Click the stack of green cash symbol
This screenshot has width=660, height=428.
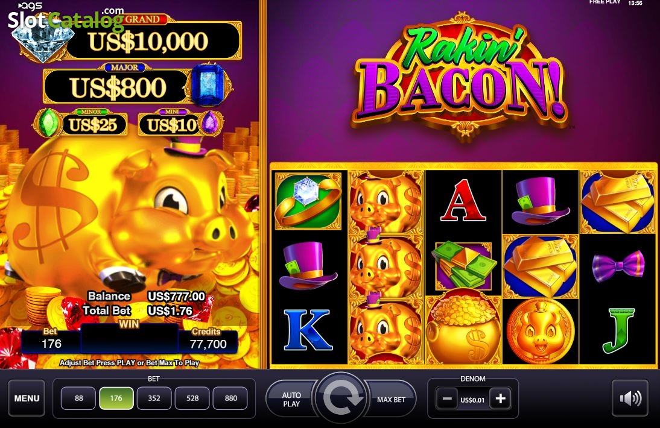463,266
